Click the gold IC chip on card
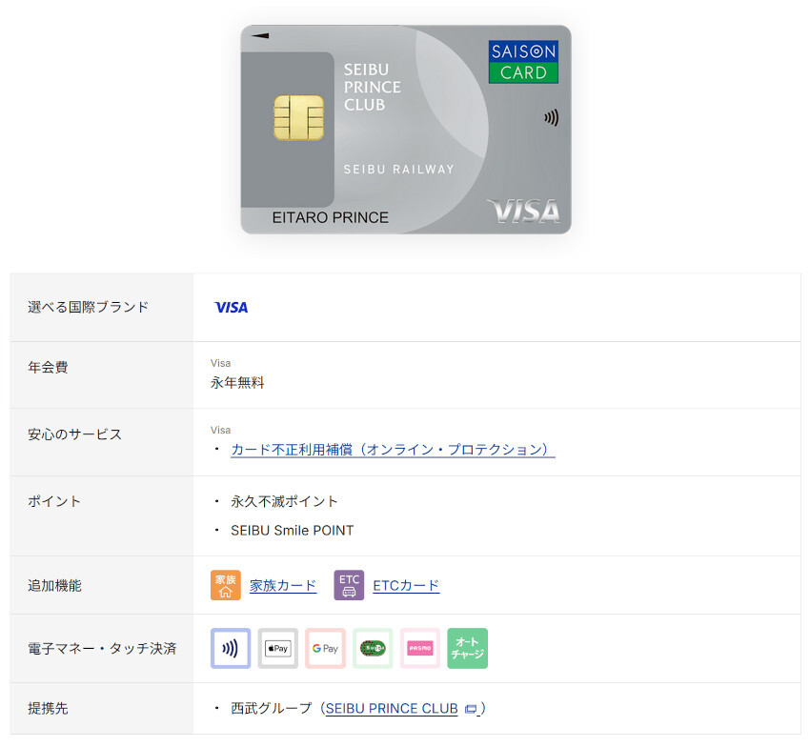The height and width of the screenshot is (747, 810). click(298, 118)
